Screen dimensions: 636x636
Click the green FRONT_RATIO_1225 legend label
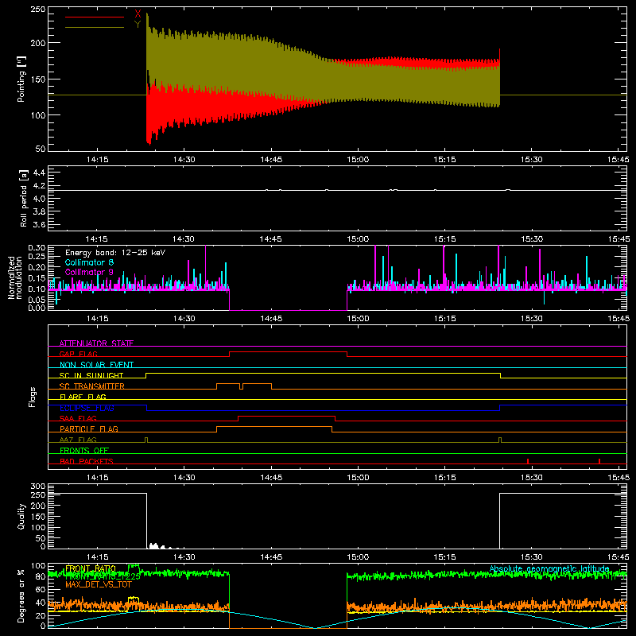pos(103,577)
